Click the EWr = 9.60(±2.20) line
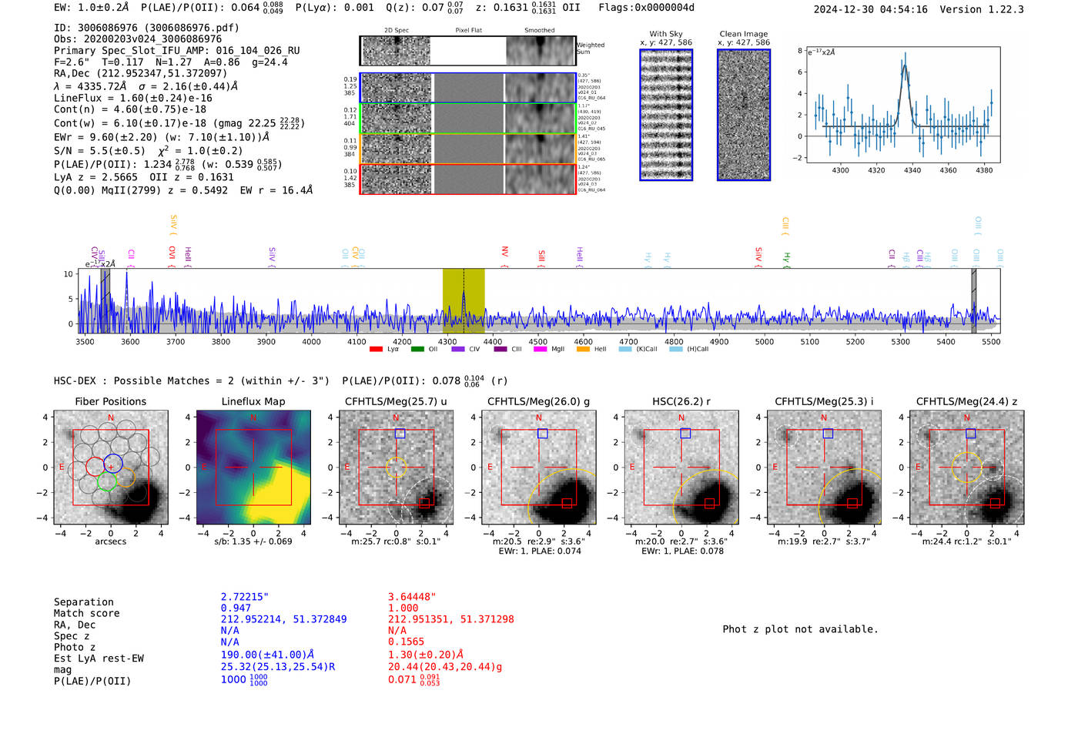 (x=162, y=137)
